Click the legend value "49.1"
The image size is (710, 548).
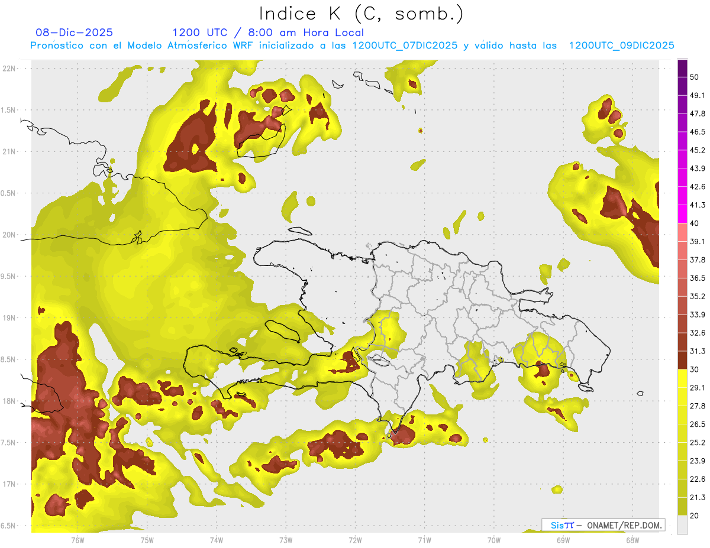click(x=698, y=96)
